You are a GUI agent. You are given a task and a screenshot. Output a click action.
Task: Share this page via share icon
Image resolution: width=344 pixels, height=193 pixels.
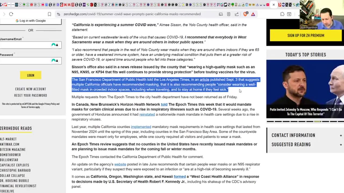[236, 14]
